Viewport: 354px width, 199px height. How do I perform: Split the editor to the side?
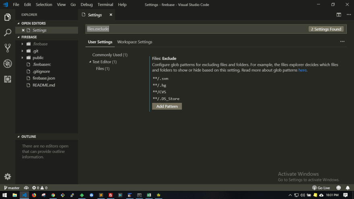coord(339,14)
